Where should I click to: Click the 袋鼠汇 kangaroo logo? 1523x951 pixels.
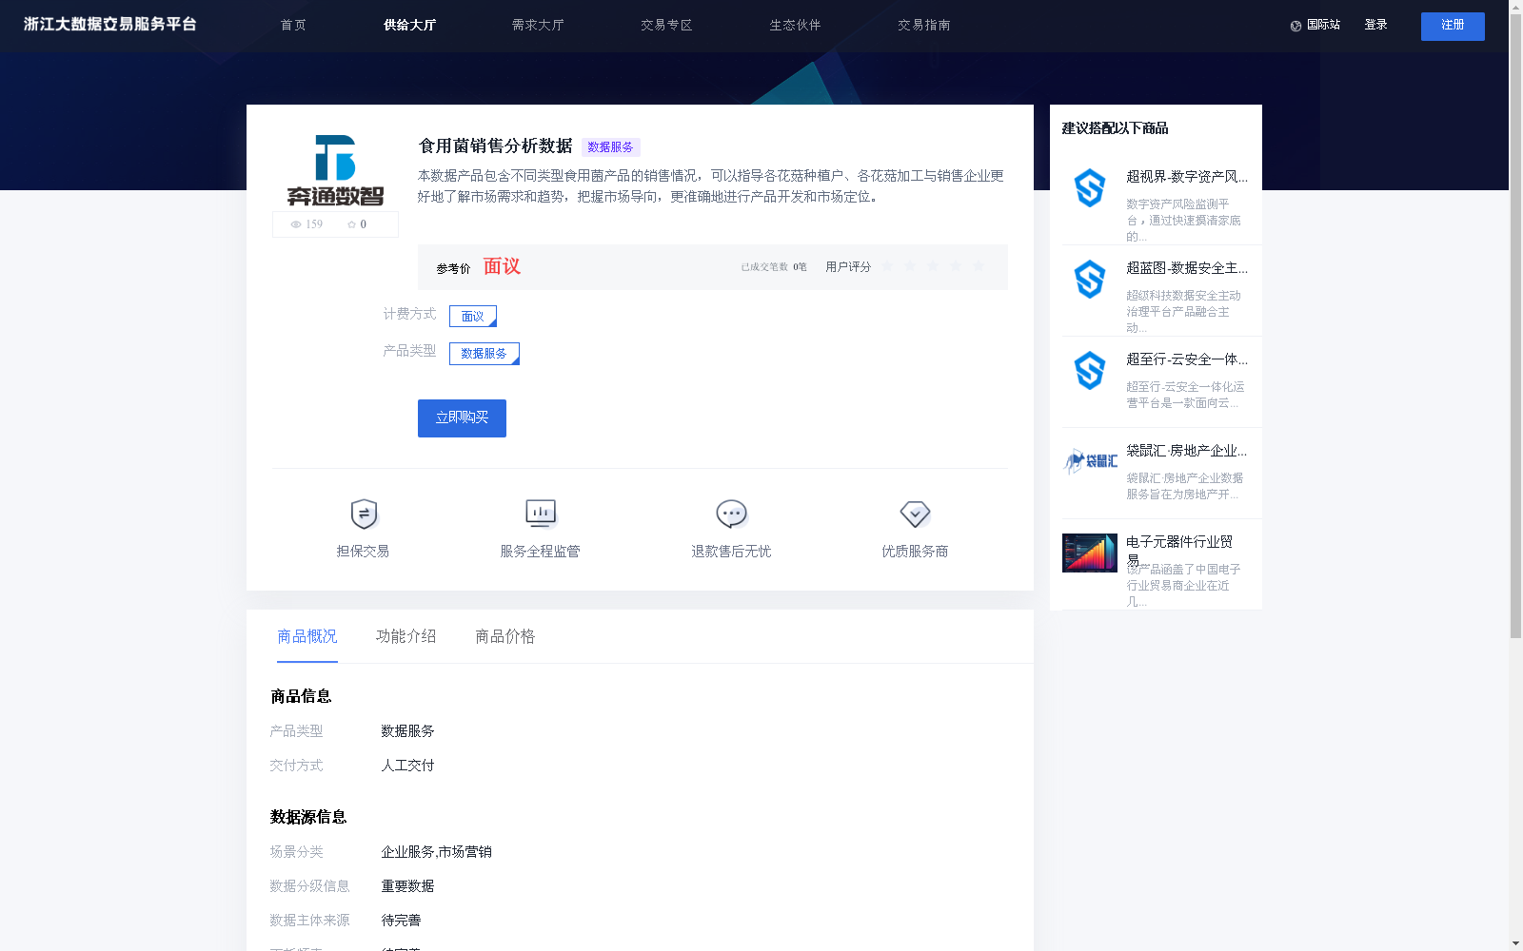point(1090,461)
